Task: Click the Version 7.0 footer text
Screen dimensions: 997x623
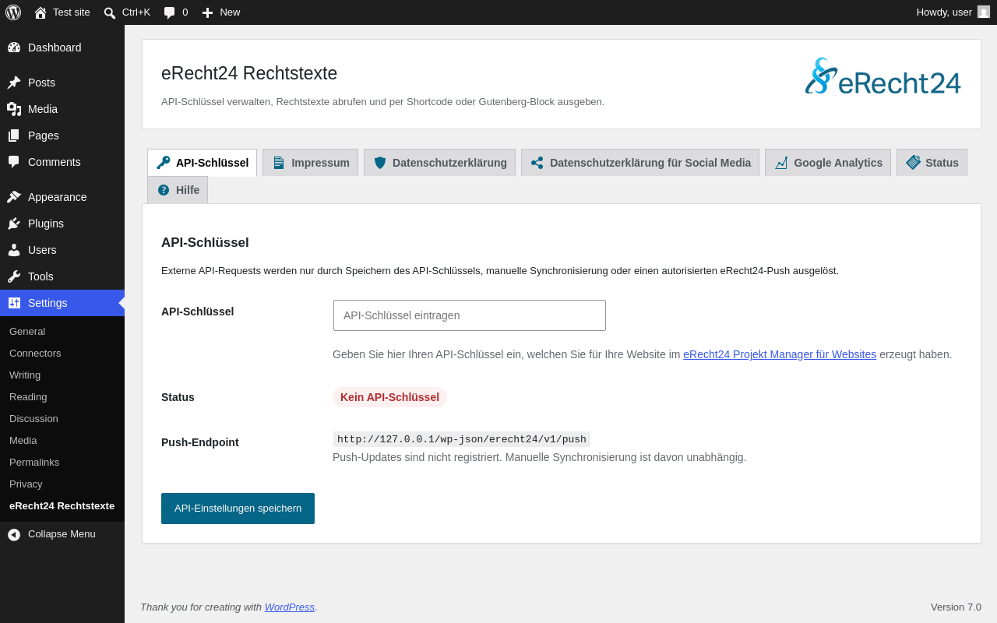Action: (956, 607)
